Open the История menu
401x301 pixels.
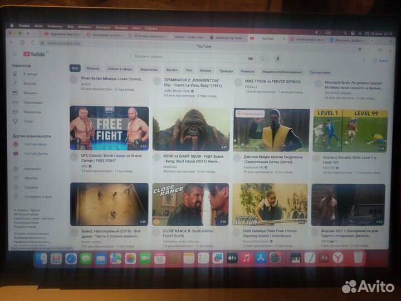[85, 27]
